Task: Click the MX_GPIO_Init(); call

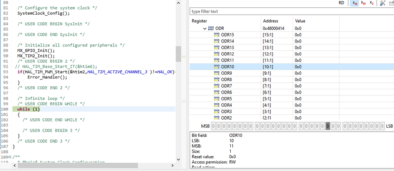Action: click(35, 51)
